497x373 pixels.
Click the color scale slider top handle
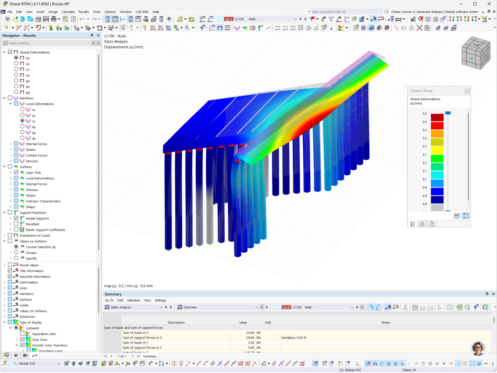[x=448, y=113]
